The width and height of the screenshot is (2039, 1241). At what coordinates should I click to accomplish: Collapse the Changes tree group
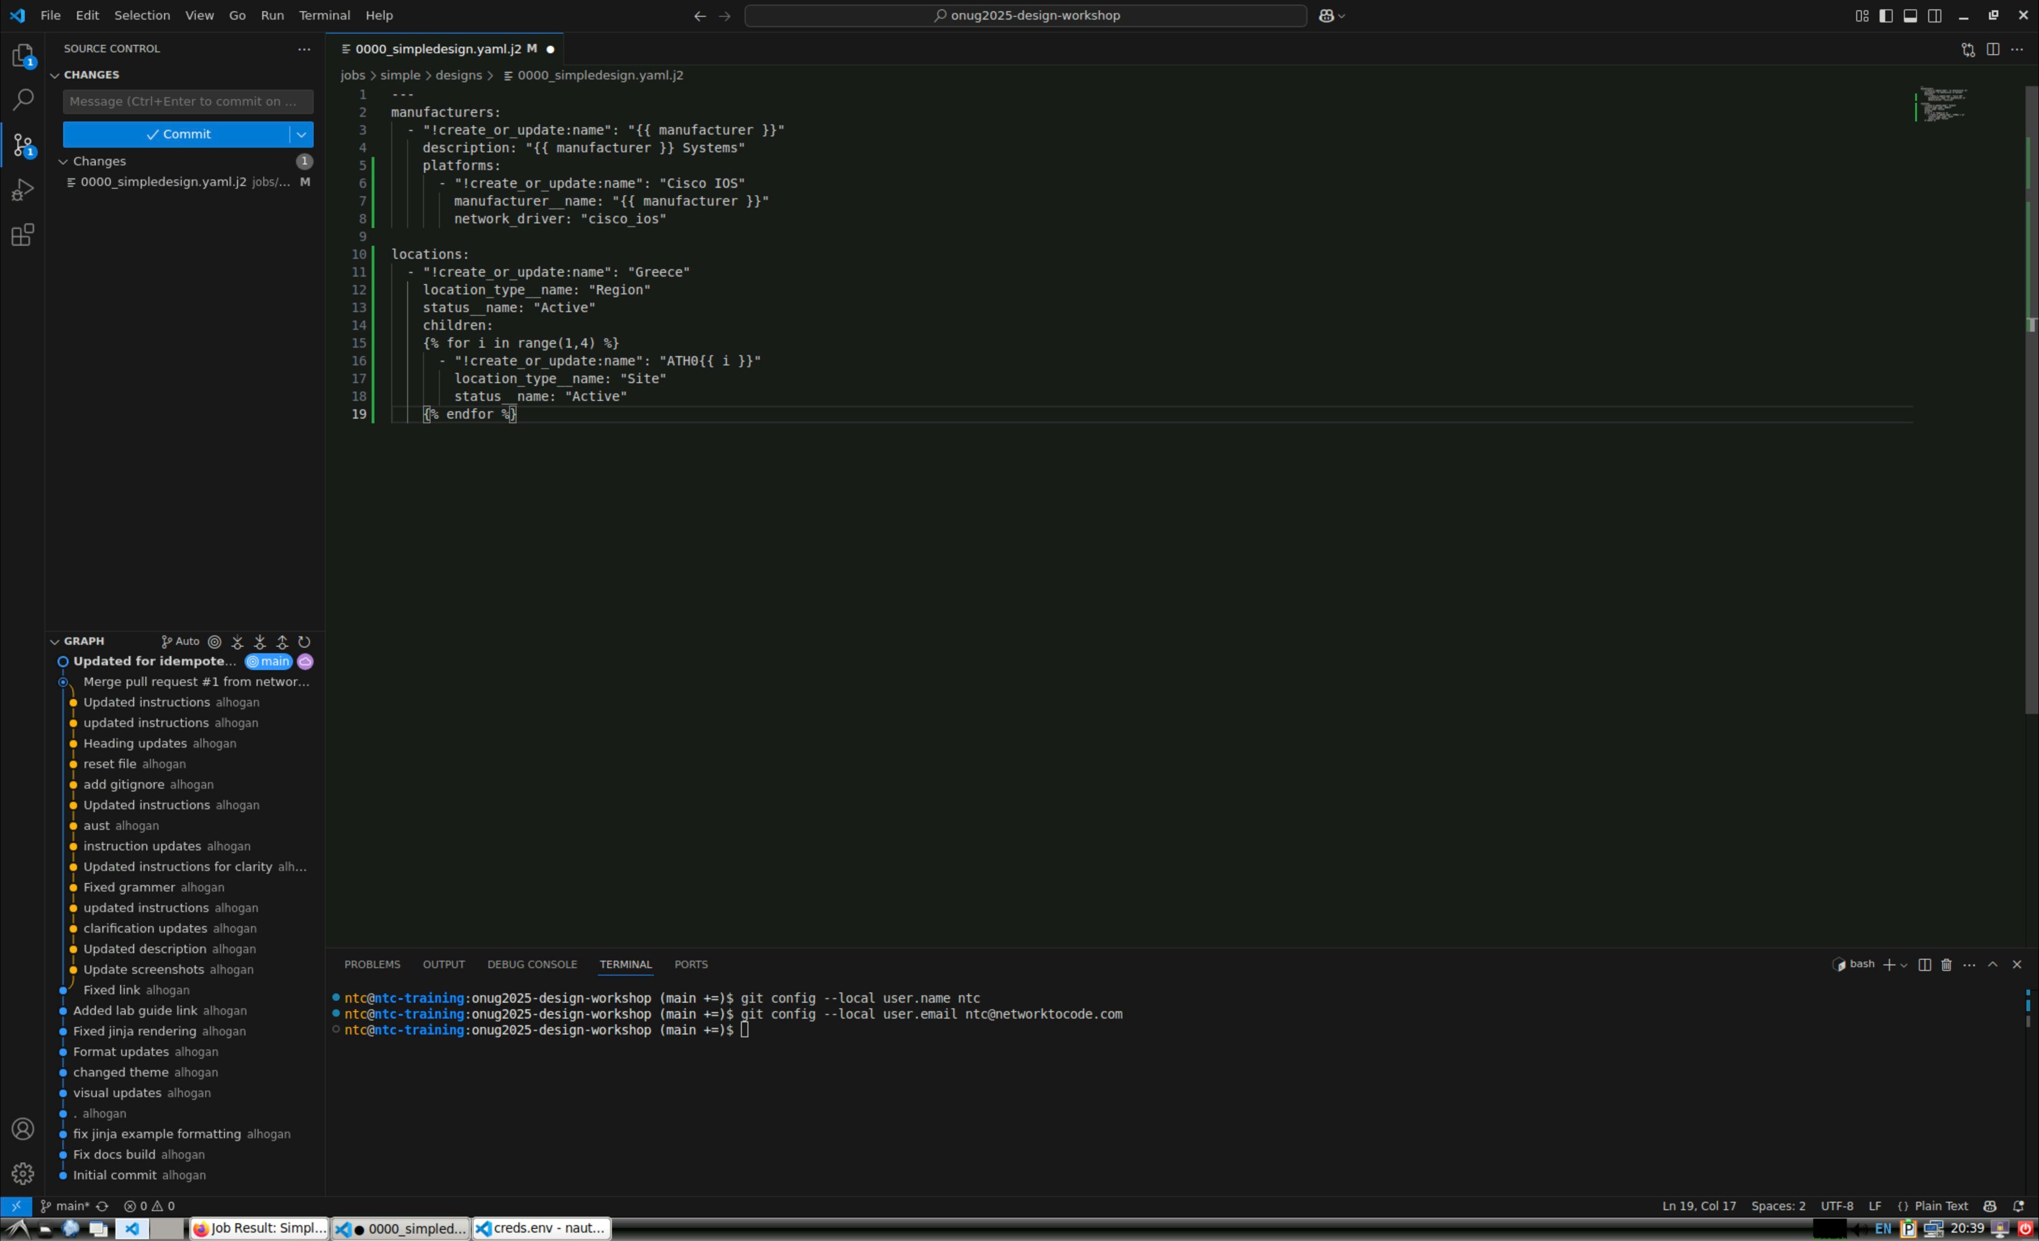tap(63, 161)
